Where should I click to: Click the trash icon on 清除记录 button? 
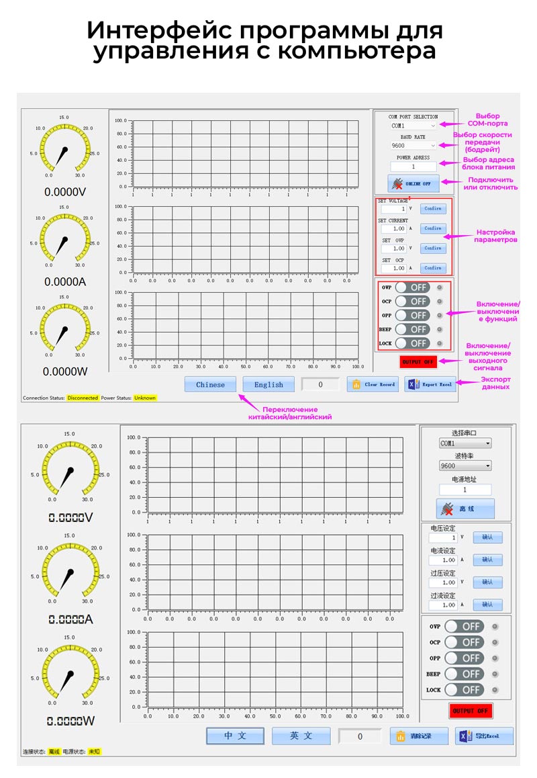point(400,736)
